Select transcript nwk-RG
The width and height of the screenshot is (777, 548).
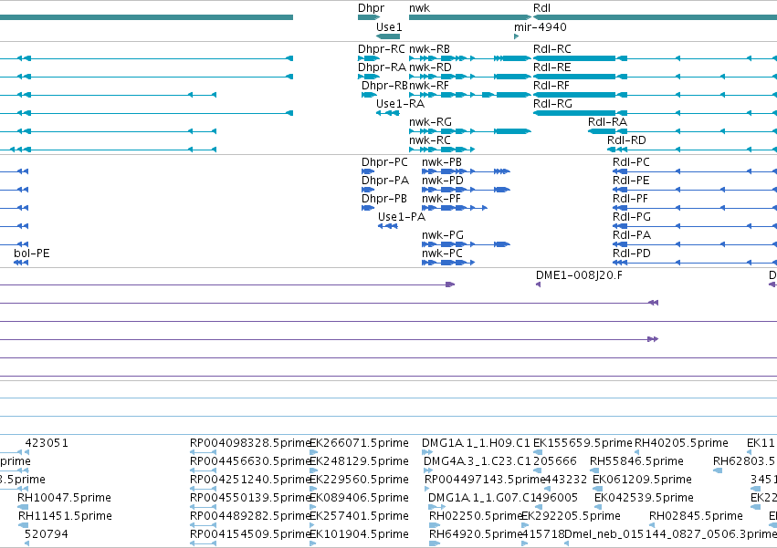[x=430, y=122]
